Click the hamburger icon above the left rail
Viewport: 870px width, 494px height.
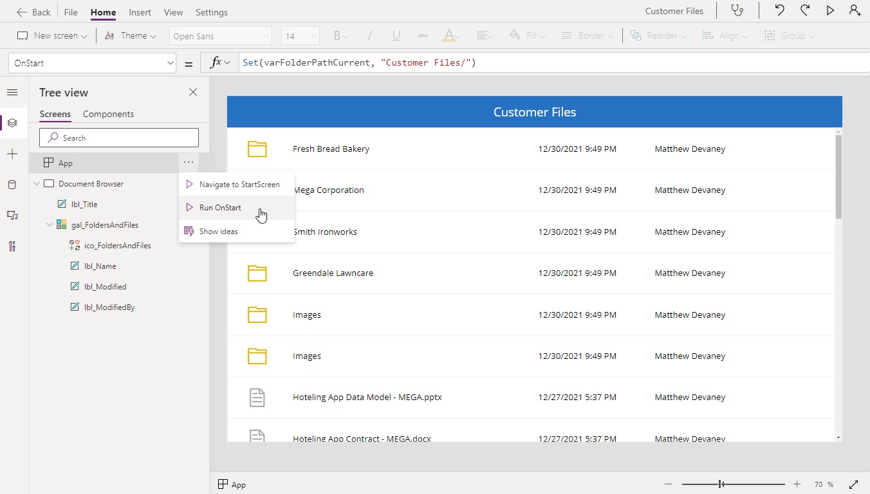[x=12, y=92]
